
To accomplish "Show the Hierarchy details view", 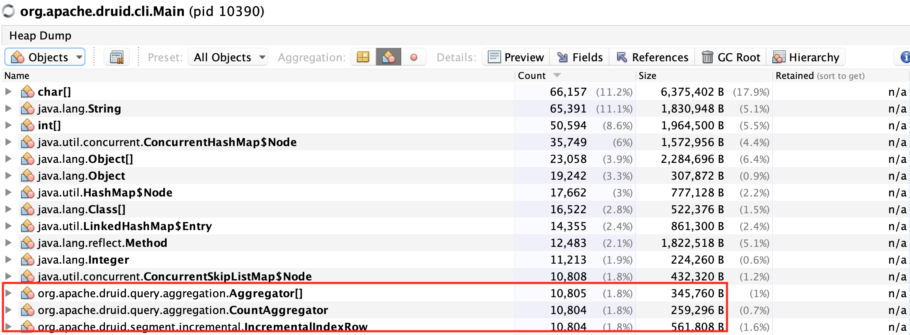I will coord(806,57).
